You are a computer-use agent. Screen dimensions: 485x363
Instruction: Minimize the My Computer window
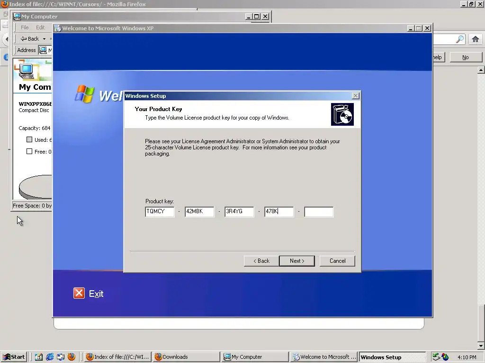click(x=249, y=17)
